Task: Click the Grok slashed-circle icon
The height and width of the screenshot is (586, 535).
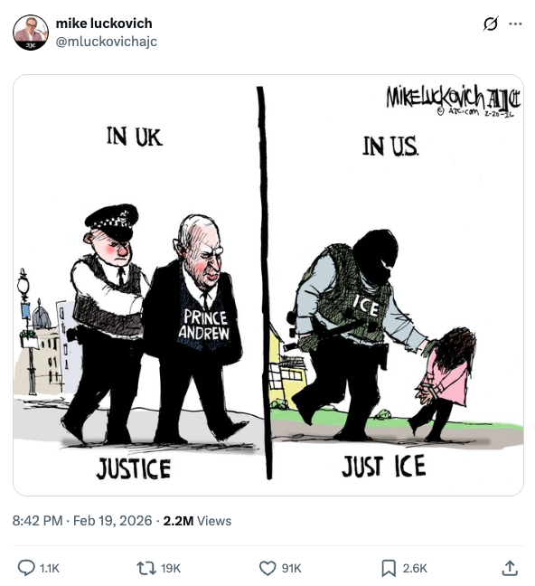Action: point(490,24)
